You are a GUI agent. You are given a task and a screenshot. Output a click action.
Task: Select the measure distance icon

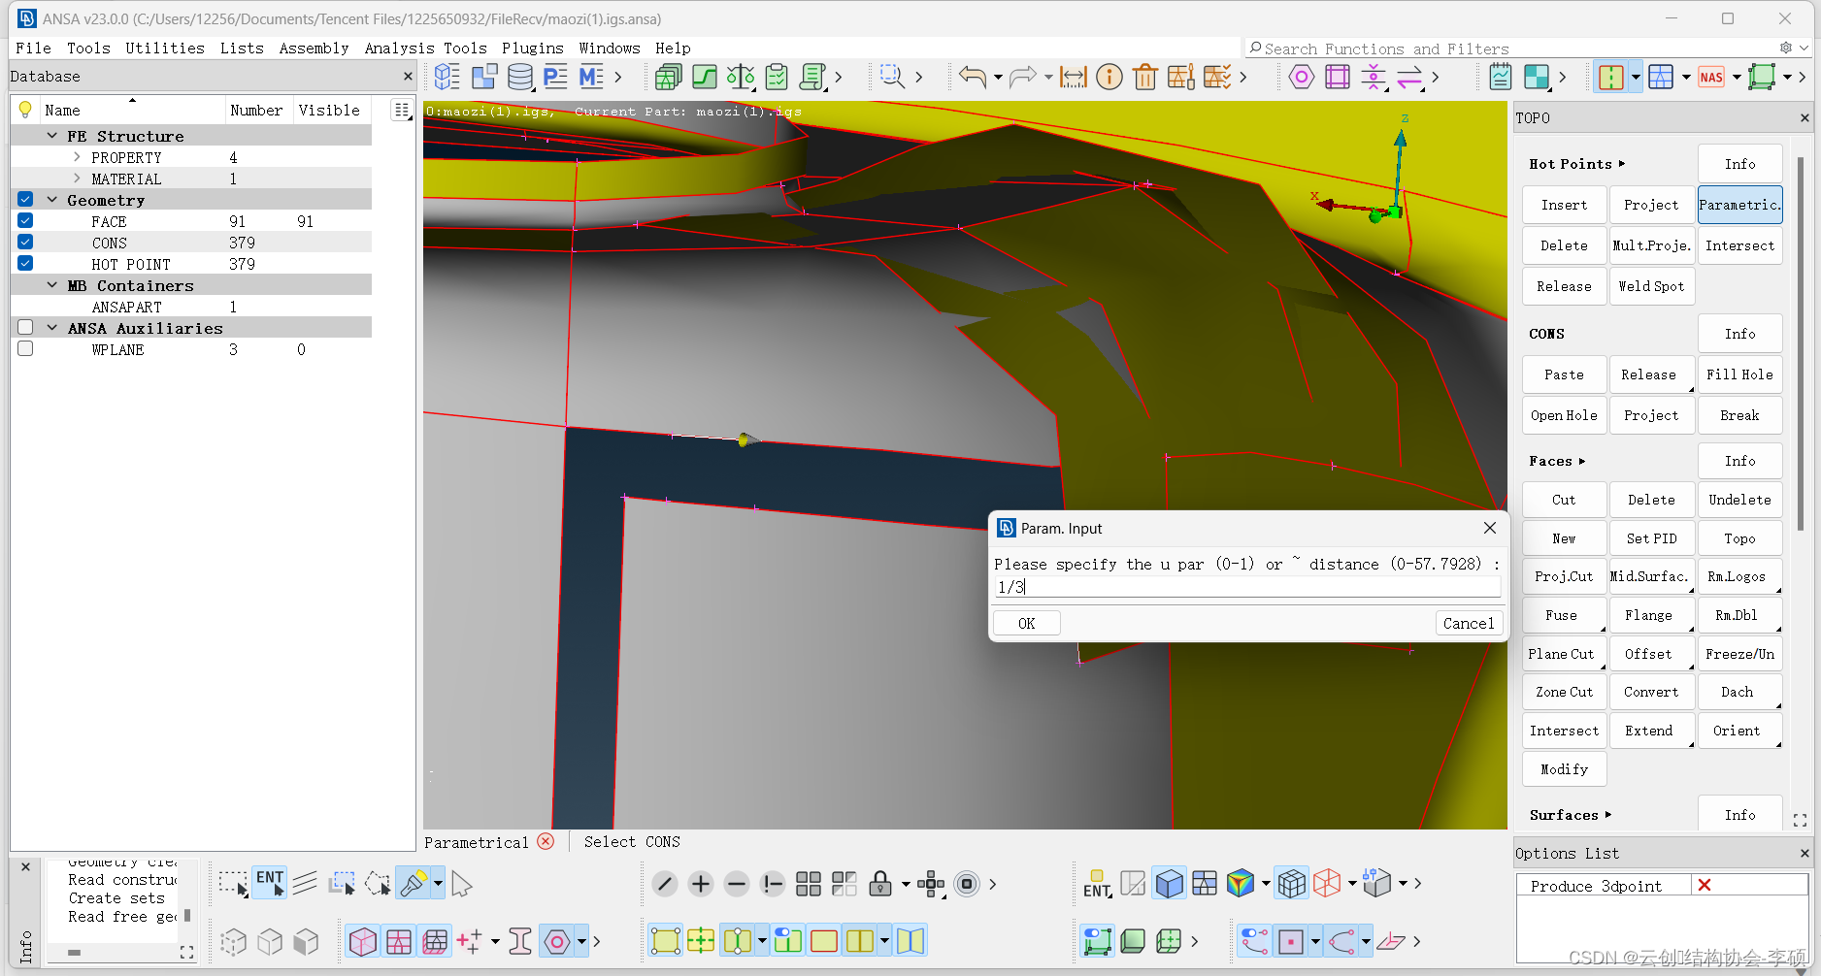[1073, 77]
